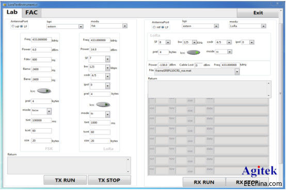The width and height of the screenshot is (286, 190).
Task: Click RX Return box scroll-up arrow
Action: tap(268, 83)
